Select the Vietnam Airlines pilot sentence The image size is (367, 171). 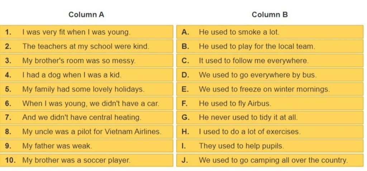coord(86,132)
